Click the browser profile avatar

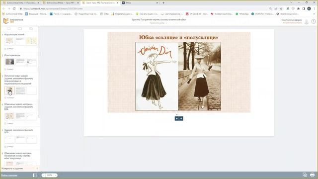309,8
